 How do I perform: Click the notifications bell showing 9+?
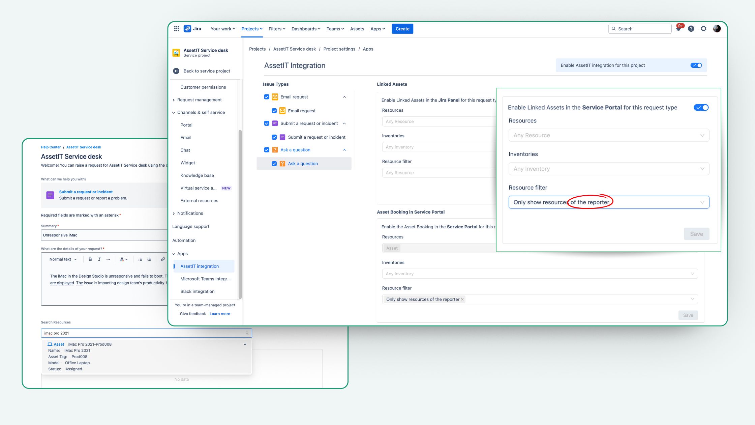pos(678,29)
